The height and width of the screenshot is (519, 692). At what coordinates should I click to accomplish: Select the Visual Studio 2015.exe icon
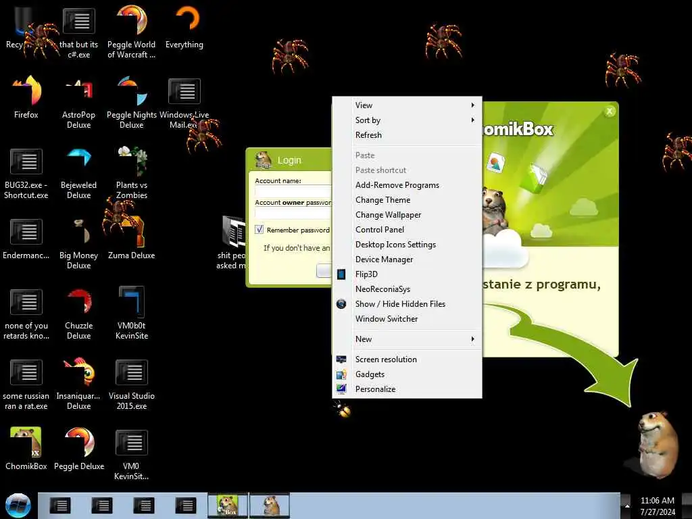pyautogui.click(x=132, y=384)
